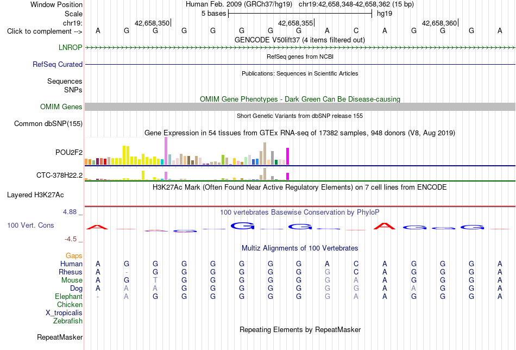Select the X_tropicalis species label
This screenshot has width=516, height=350.
click(x=64, y=313)
